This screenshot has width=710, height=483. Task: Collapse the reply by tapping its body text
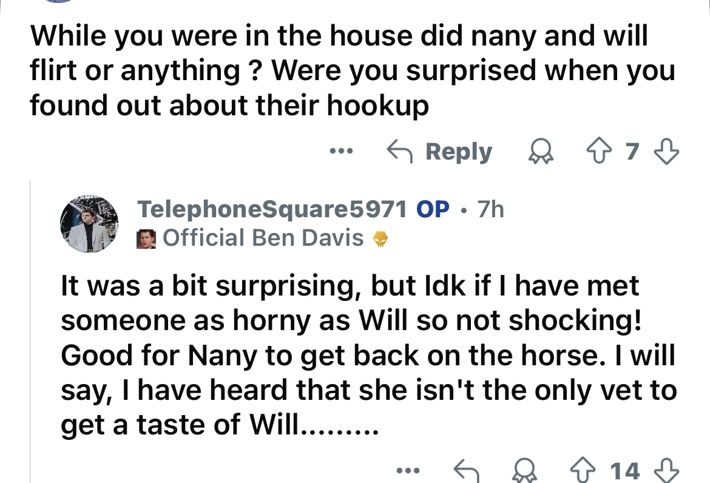[x=368, y=355]
